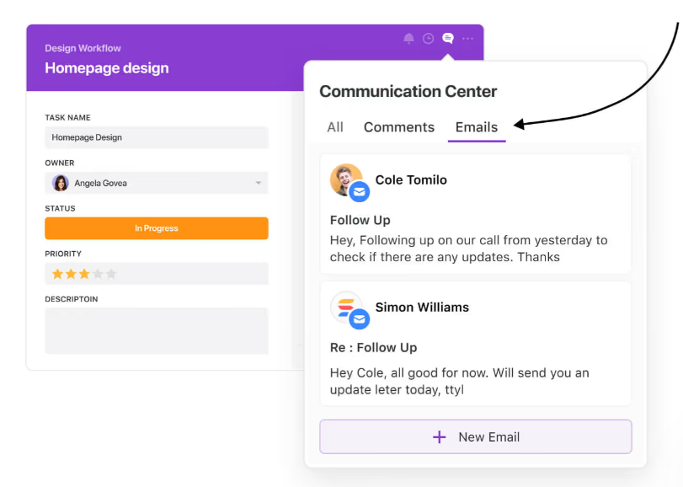Click the 'Hey, Following up on our call' message
Screen dimensions: 683x487
(468, 249)
